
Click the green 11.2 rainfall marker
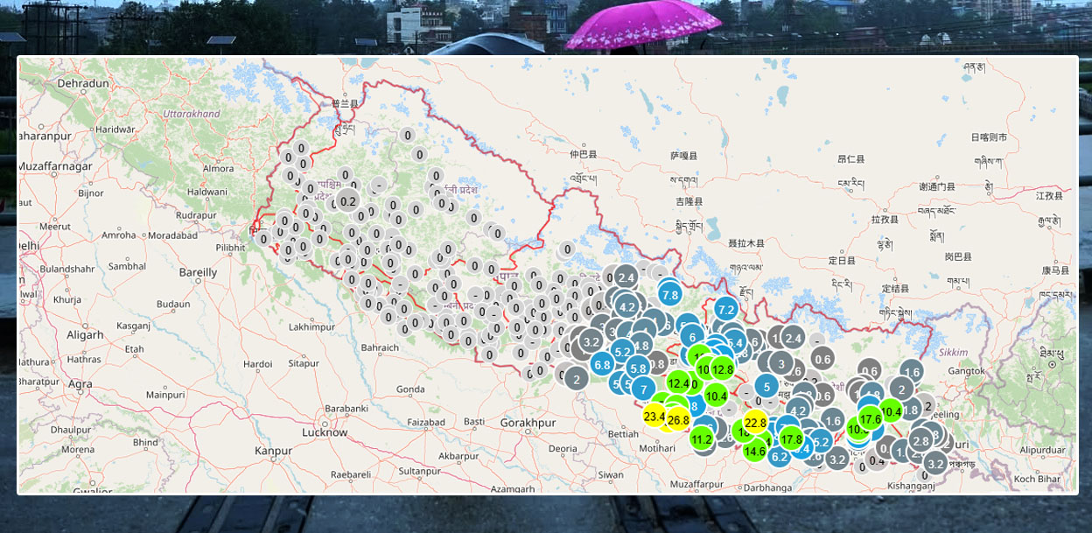pos(702,439)
